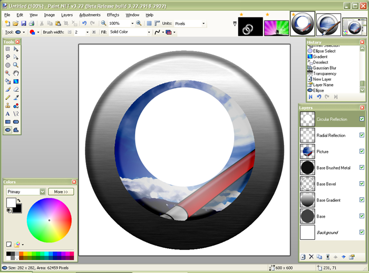Activate the Zoom tool in Tools panel
The width and height of the screenshot is (369, 273).
[16, 65]
